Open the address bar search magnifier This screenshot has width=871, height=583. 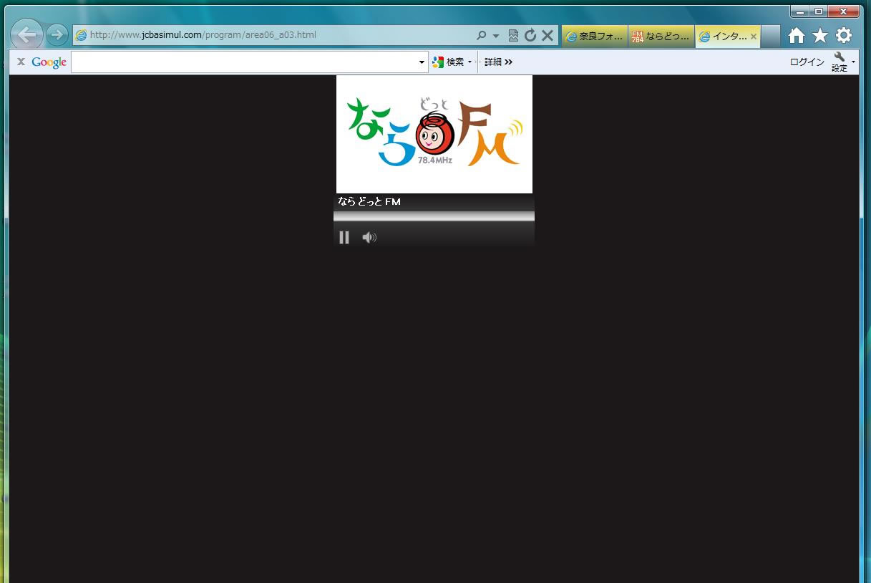482,35
